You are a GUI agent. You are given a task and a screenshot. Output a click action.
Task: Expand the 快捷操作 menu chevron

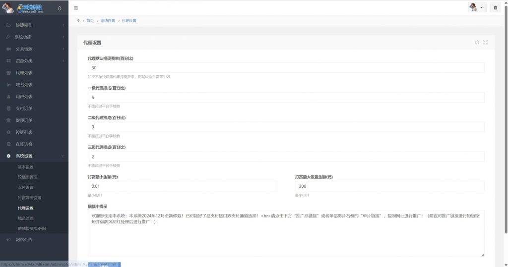click(x=63, y=25)
